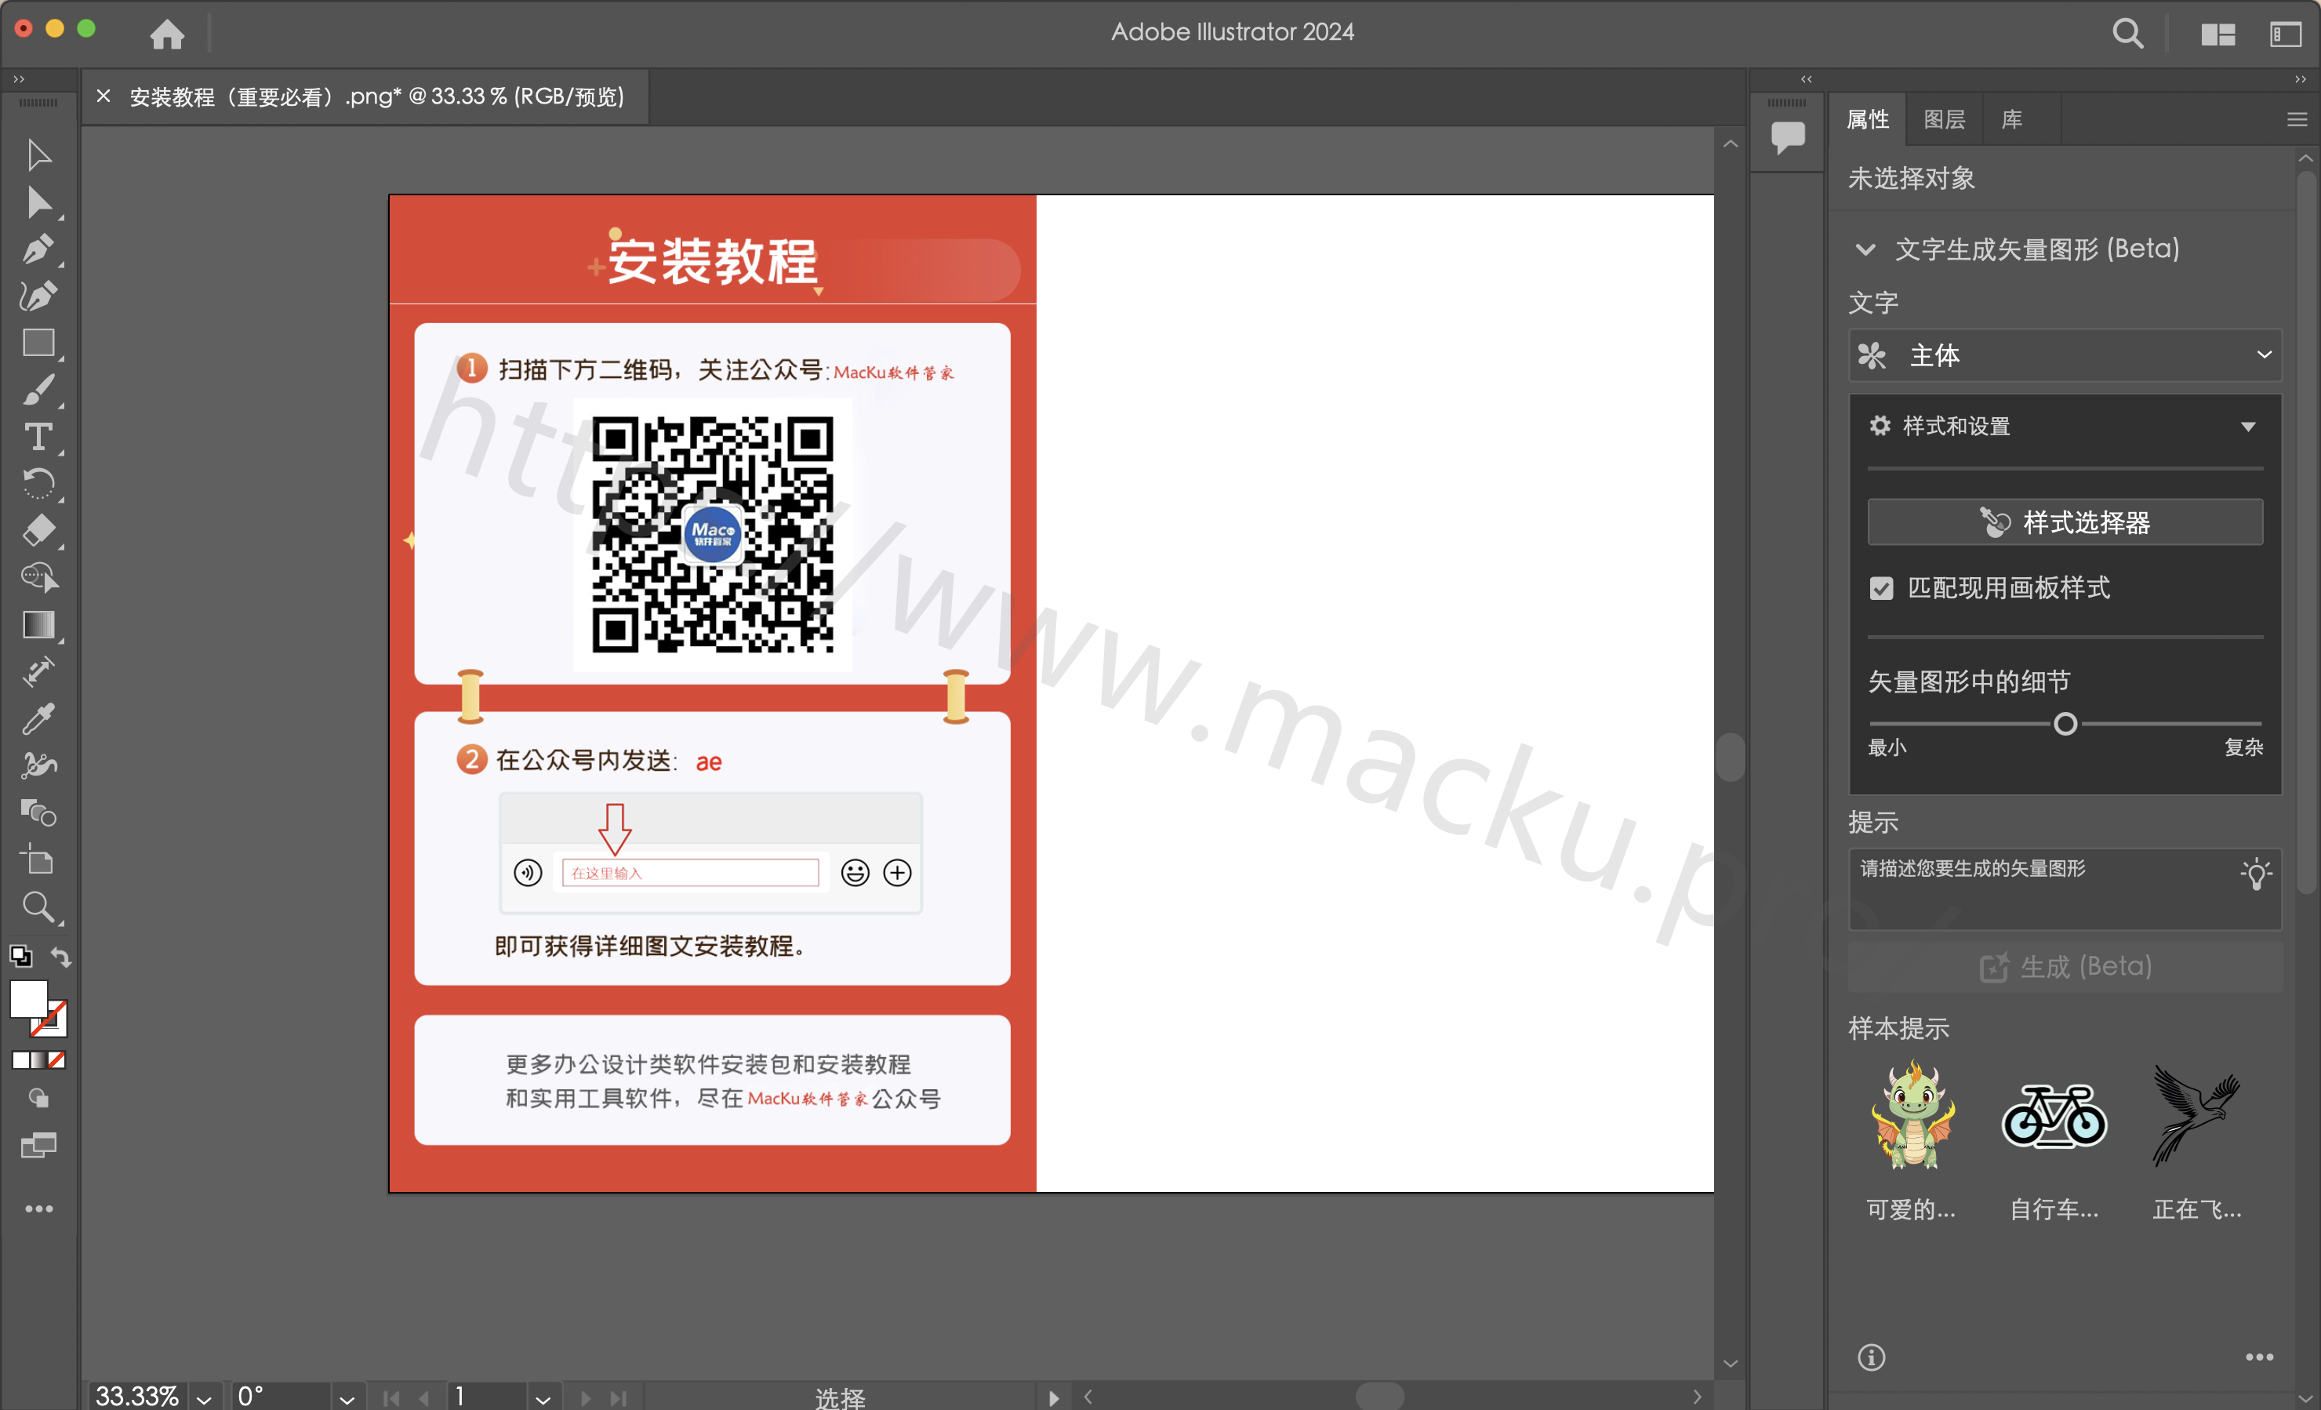This screenshot has width=2321, height=1410.
Task: Open the Comments panel icon
Action: tap(1787, 137)
